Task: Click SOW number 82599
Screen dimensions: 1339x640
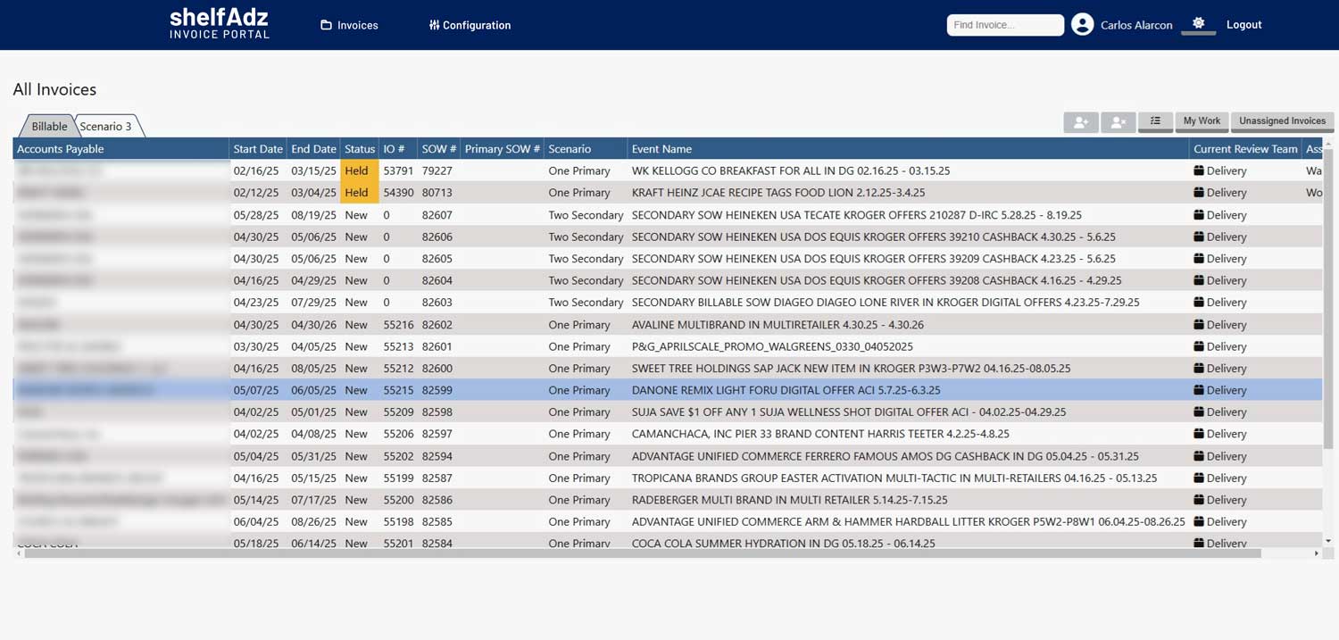Action: pos(437,390)
